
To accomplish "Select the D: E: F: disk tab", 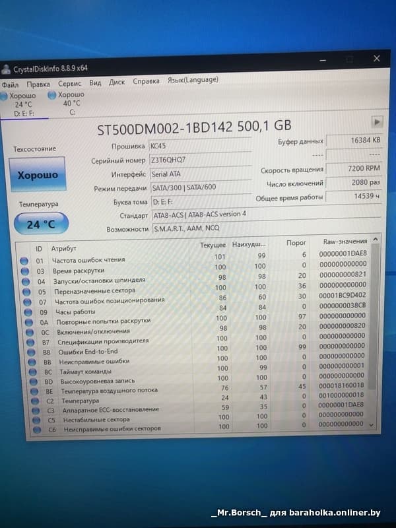I will (24, 105).
